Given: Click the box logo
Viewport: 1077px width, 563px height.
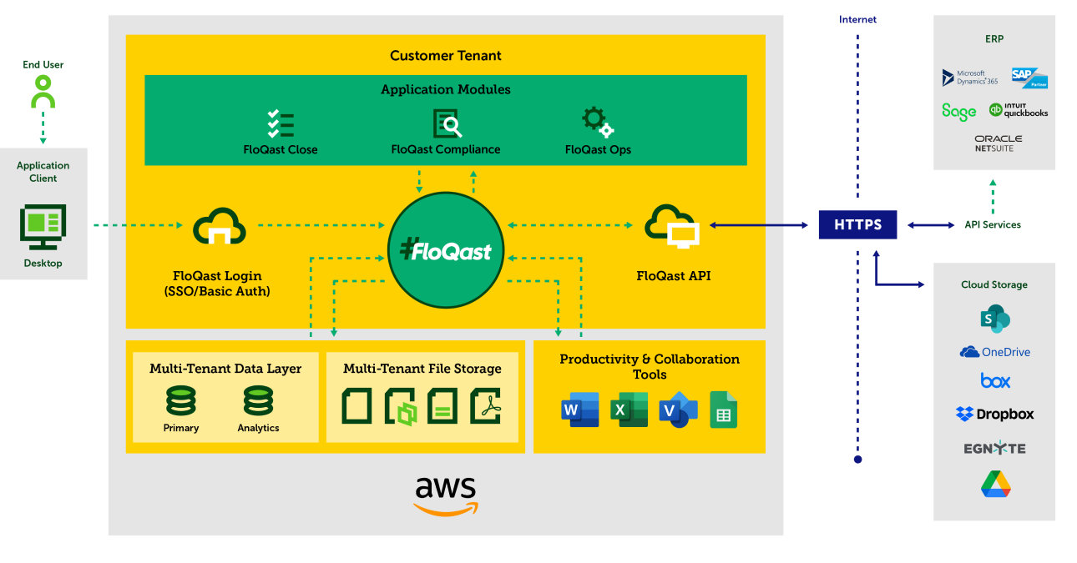Looking at the screenshot, I should click(995, 380).
